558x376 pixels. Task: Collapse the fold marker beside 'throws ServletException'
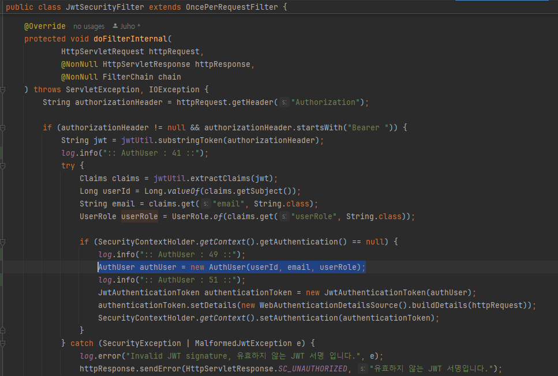pos(2,90)
